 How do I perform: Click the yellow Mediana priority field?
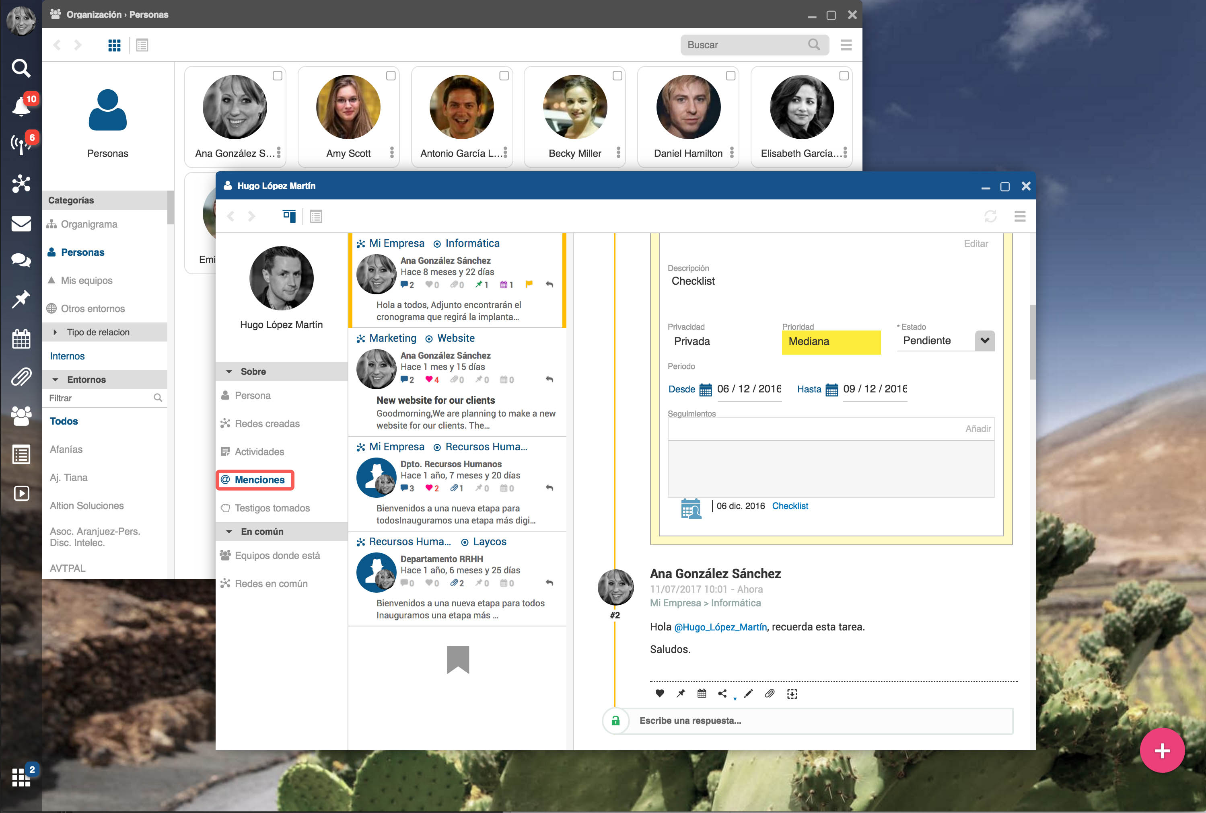[831, 342]
